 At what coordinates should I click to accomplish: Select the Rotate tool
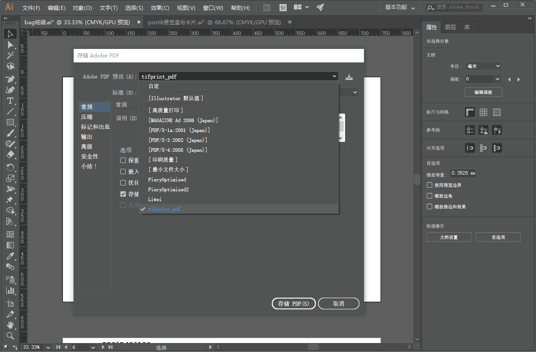(10, 167)
